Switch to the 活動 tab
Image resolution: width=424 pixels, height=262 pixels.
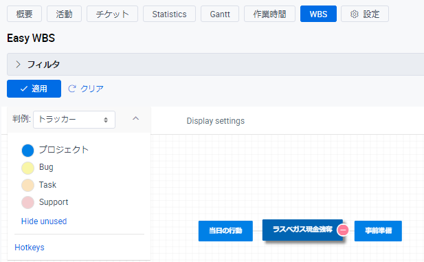(x=64, y=14)
